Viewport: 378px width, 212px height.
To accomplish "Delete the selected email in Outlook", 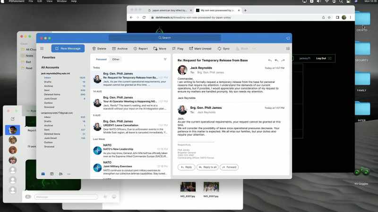I will (99, 49).
